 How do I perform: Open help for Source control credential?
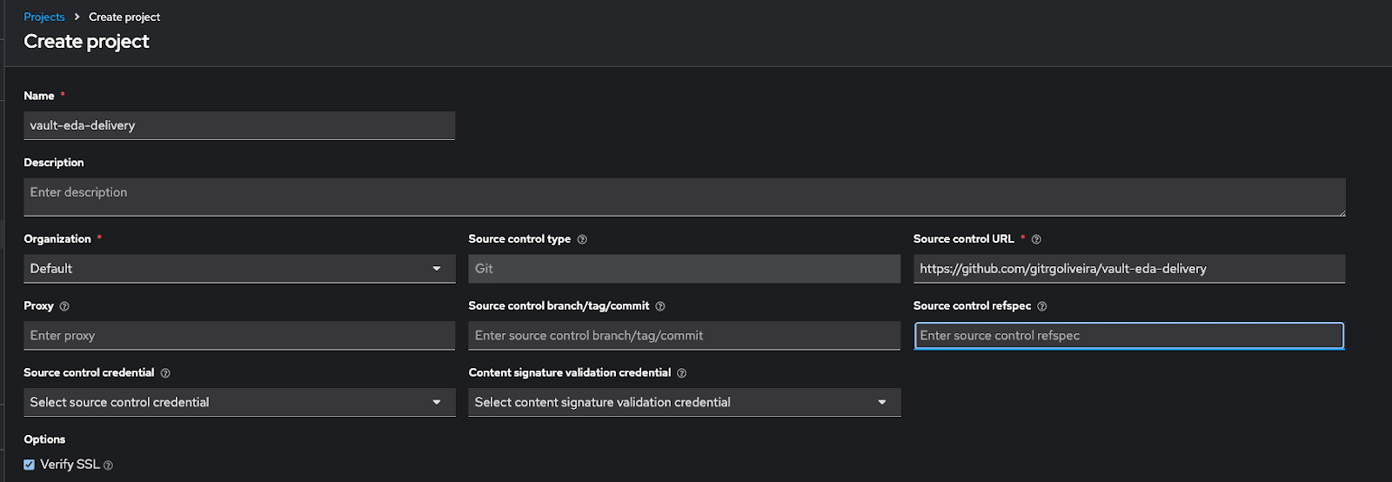[165, 373]
